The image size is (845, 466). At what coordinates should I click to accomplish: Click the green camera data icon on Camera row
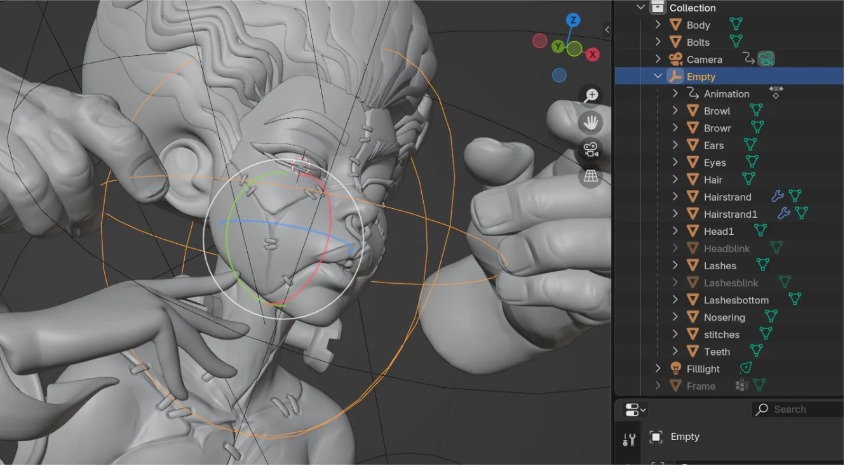tap(766, 59)
